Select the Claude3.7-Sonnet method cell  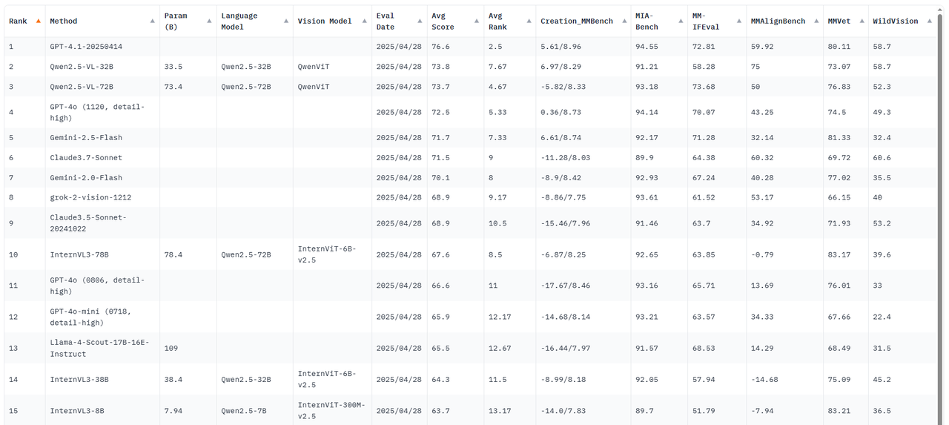pyautogui.click(x=102, y=157)
